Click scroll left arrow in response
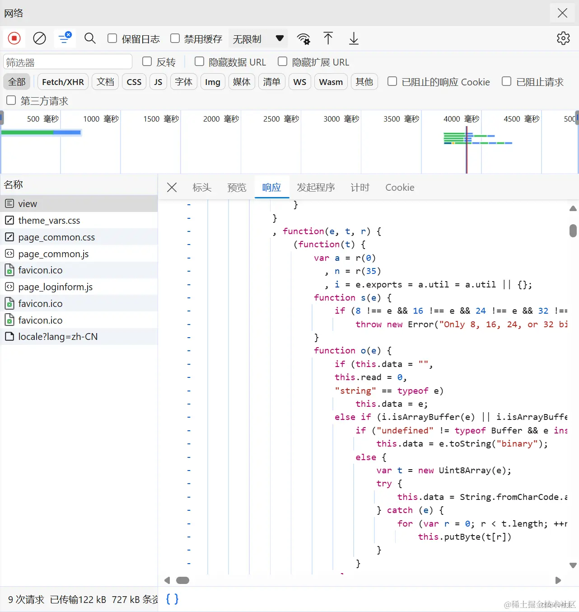The image size is (579, 612). point(167,580)
